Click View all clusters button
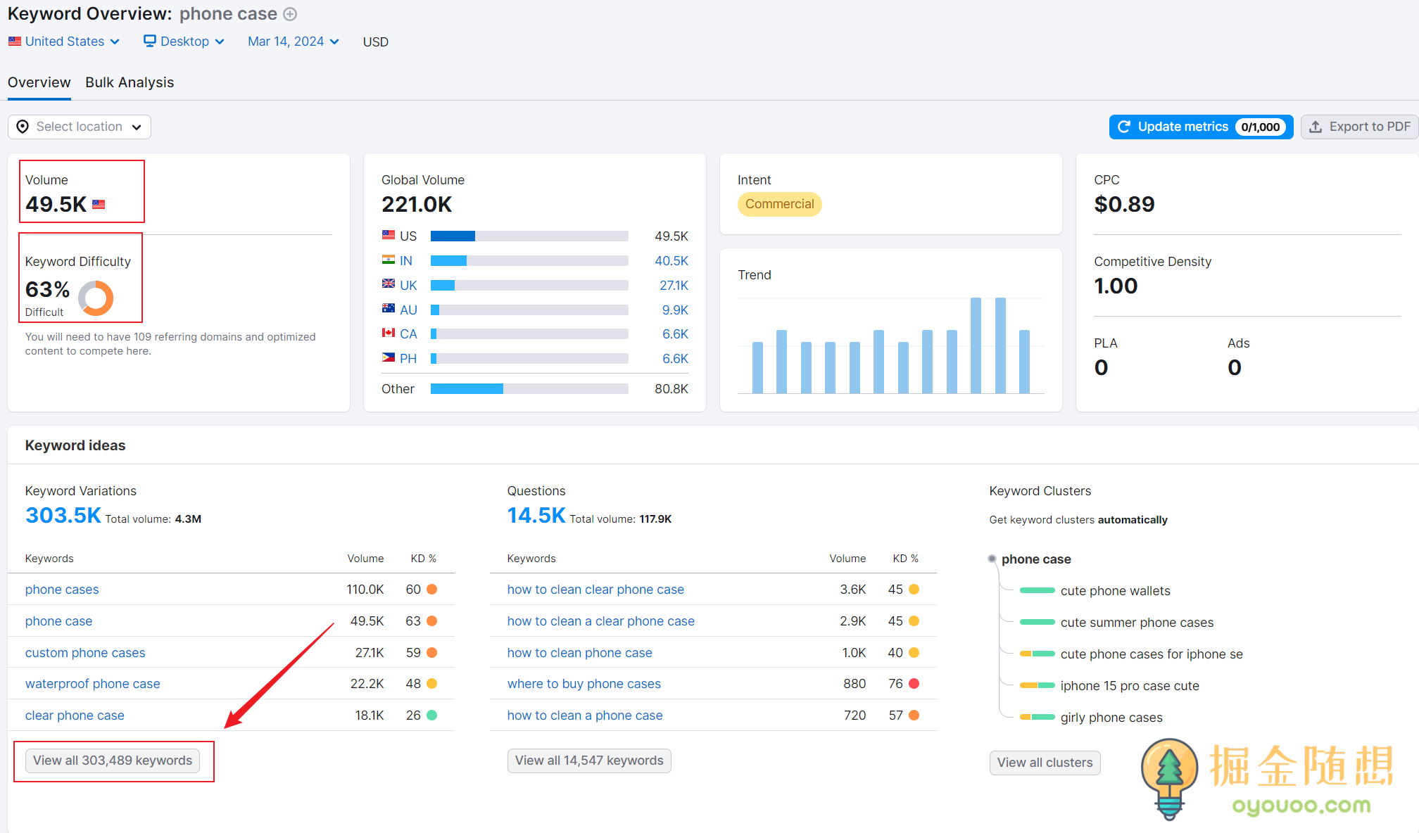 coord(1045,763)
